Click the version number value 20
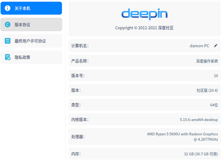Viewport: 223px width, 161px height. (x=216, y=76)
